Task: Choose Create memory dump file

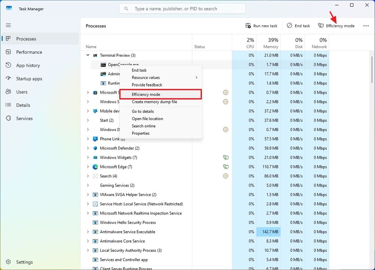Action: [x=161, y=102]
